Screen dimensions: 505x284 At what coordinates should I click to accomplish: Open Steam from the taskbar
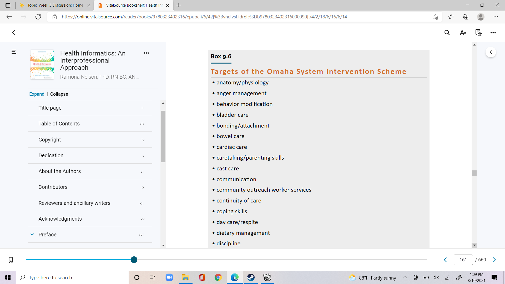coord(251,277)
